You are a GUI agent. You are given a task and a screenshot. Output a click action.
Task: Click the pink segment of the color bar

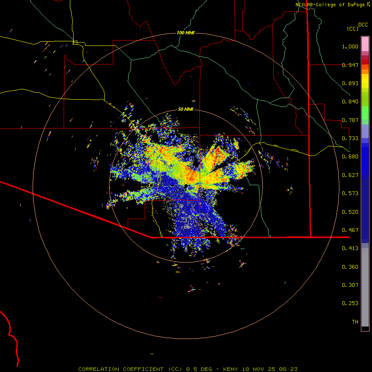pyautogui.click(x=365, y=44)
